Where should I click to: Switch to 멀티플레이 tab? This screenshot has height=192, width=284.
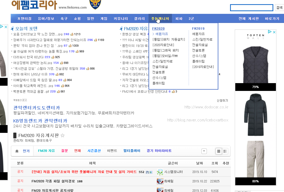tap(132, 151)
